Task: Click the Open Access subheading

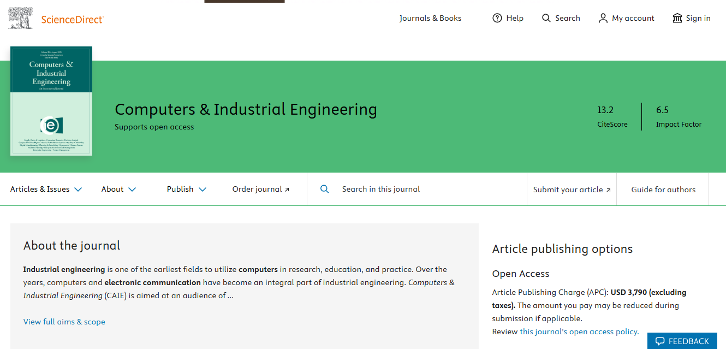Action: [x=521, y=274]
